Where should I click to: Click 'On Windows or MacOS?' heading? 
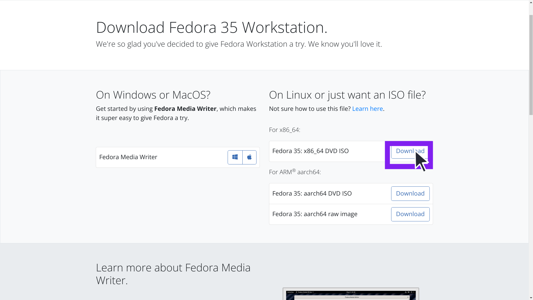click(153, 95)
